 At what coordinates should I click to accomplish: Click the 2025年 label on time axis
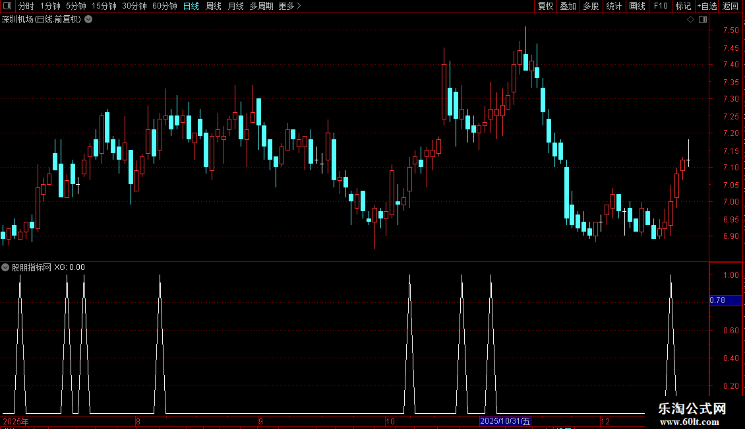pyautogui.click(x=16, y=421)
